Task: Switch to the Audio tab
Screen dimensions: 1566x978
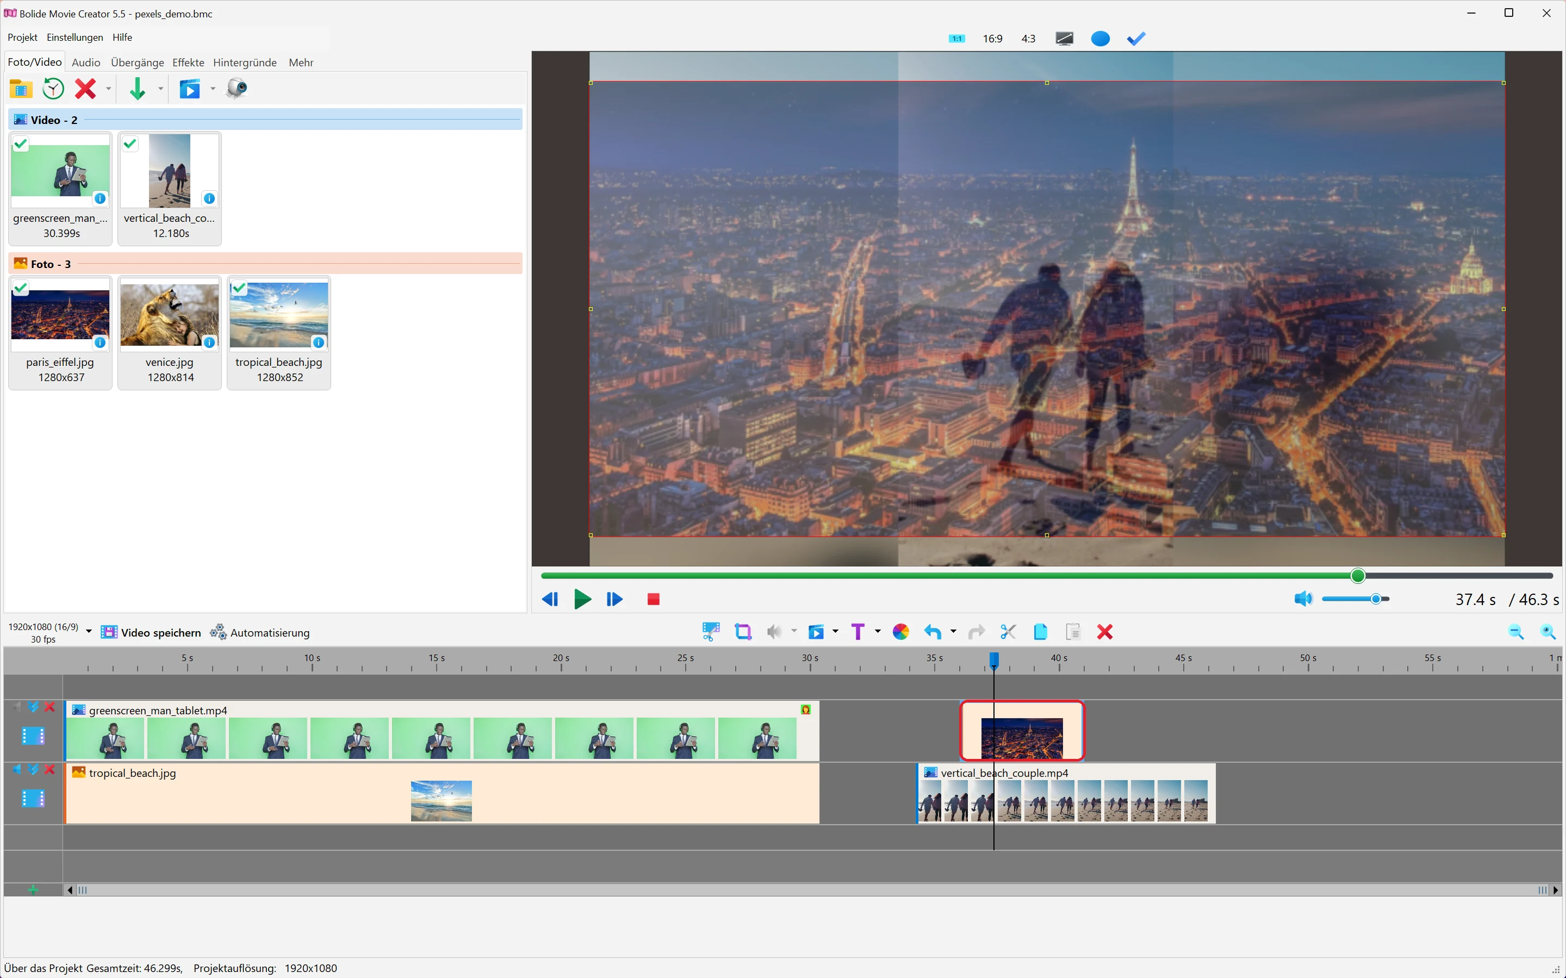Action: click(x=86, y=63)
